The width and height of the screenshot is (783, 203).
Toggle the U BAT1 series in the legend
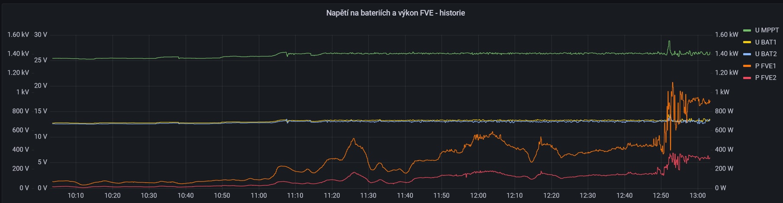pyautogui.click(x=766, y=42)
